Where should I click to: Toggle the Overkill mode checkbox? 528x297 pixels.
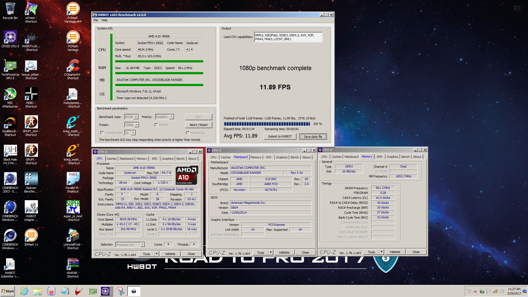[x=102, y=133]
